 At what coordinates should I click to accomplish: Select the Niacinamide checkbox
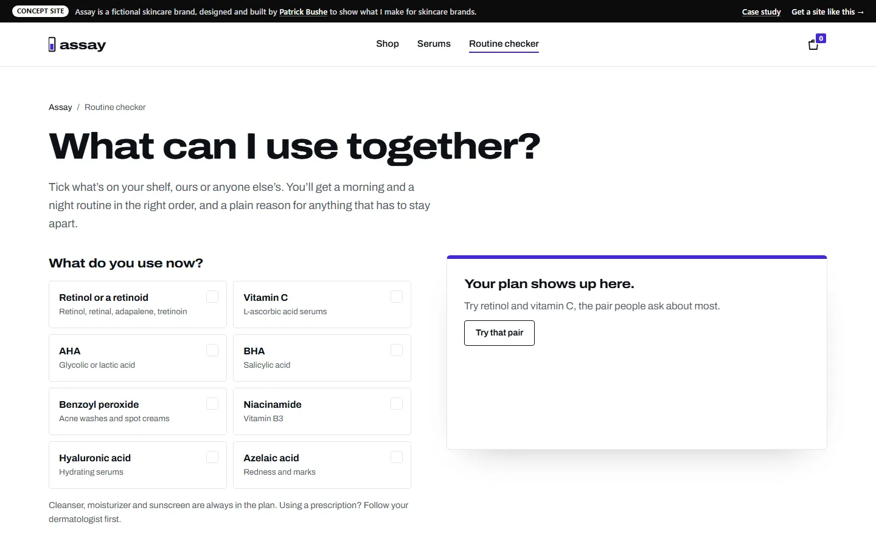click(x=397, y=404)
